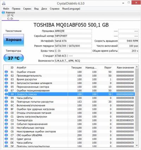Click the Прошивка field AM0Q5E
This screenshot has height=150, width=141.
click(73, 31)
